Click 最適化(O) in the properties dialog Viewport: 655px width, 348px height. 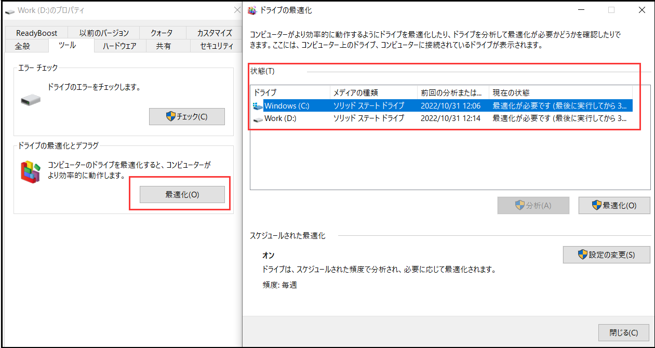(182, 195)
